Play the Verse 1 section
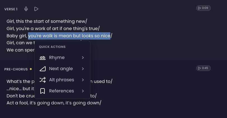Screen dimensions: 227x118 [36, 9]
